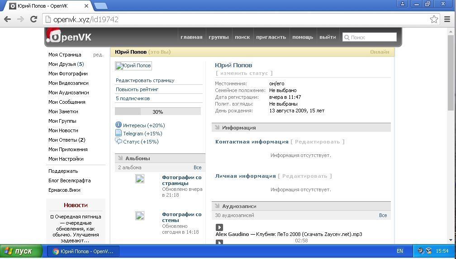456x259 pixels.
Task: Collapse the Аудиозаписи section arrow
Action: 217,206
